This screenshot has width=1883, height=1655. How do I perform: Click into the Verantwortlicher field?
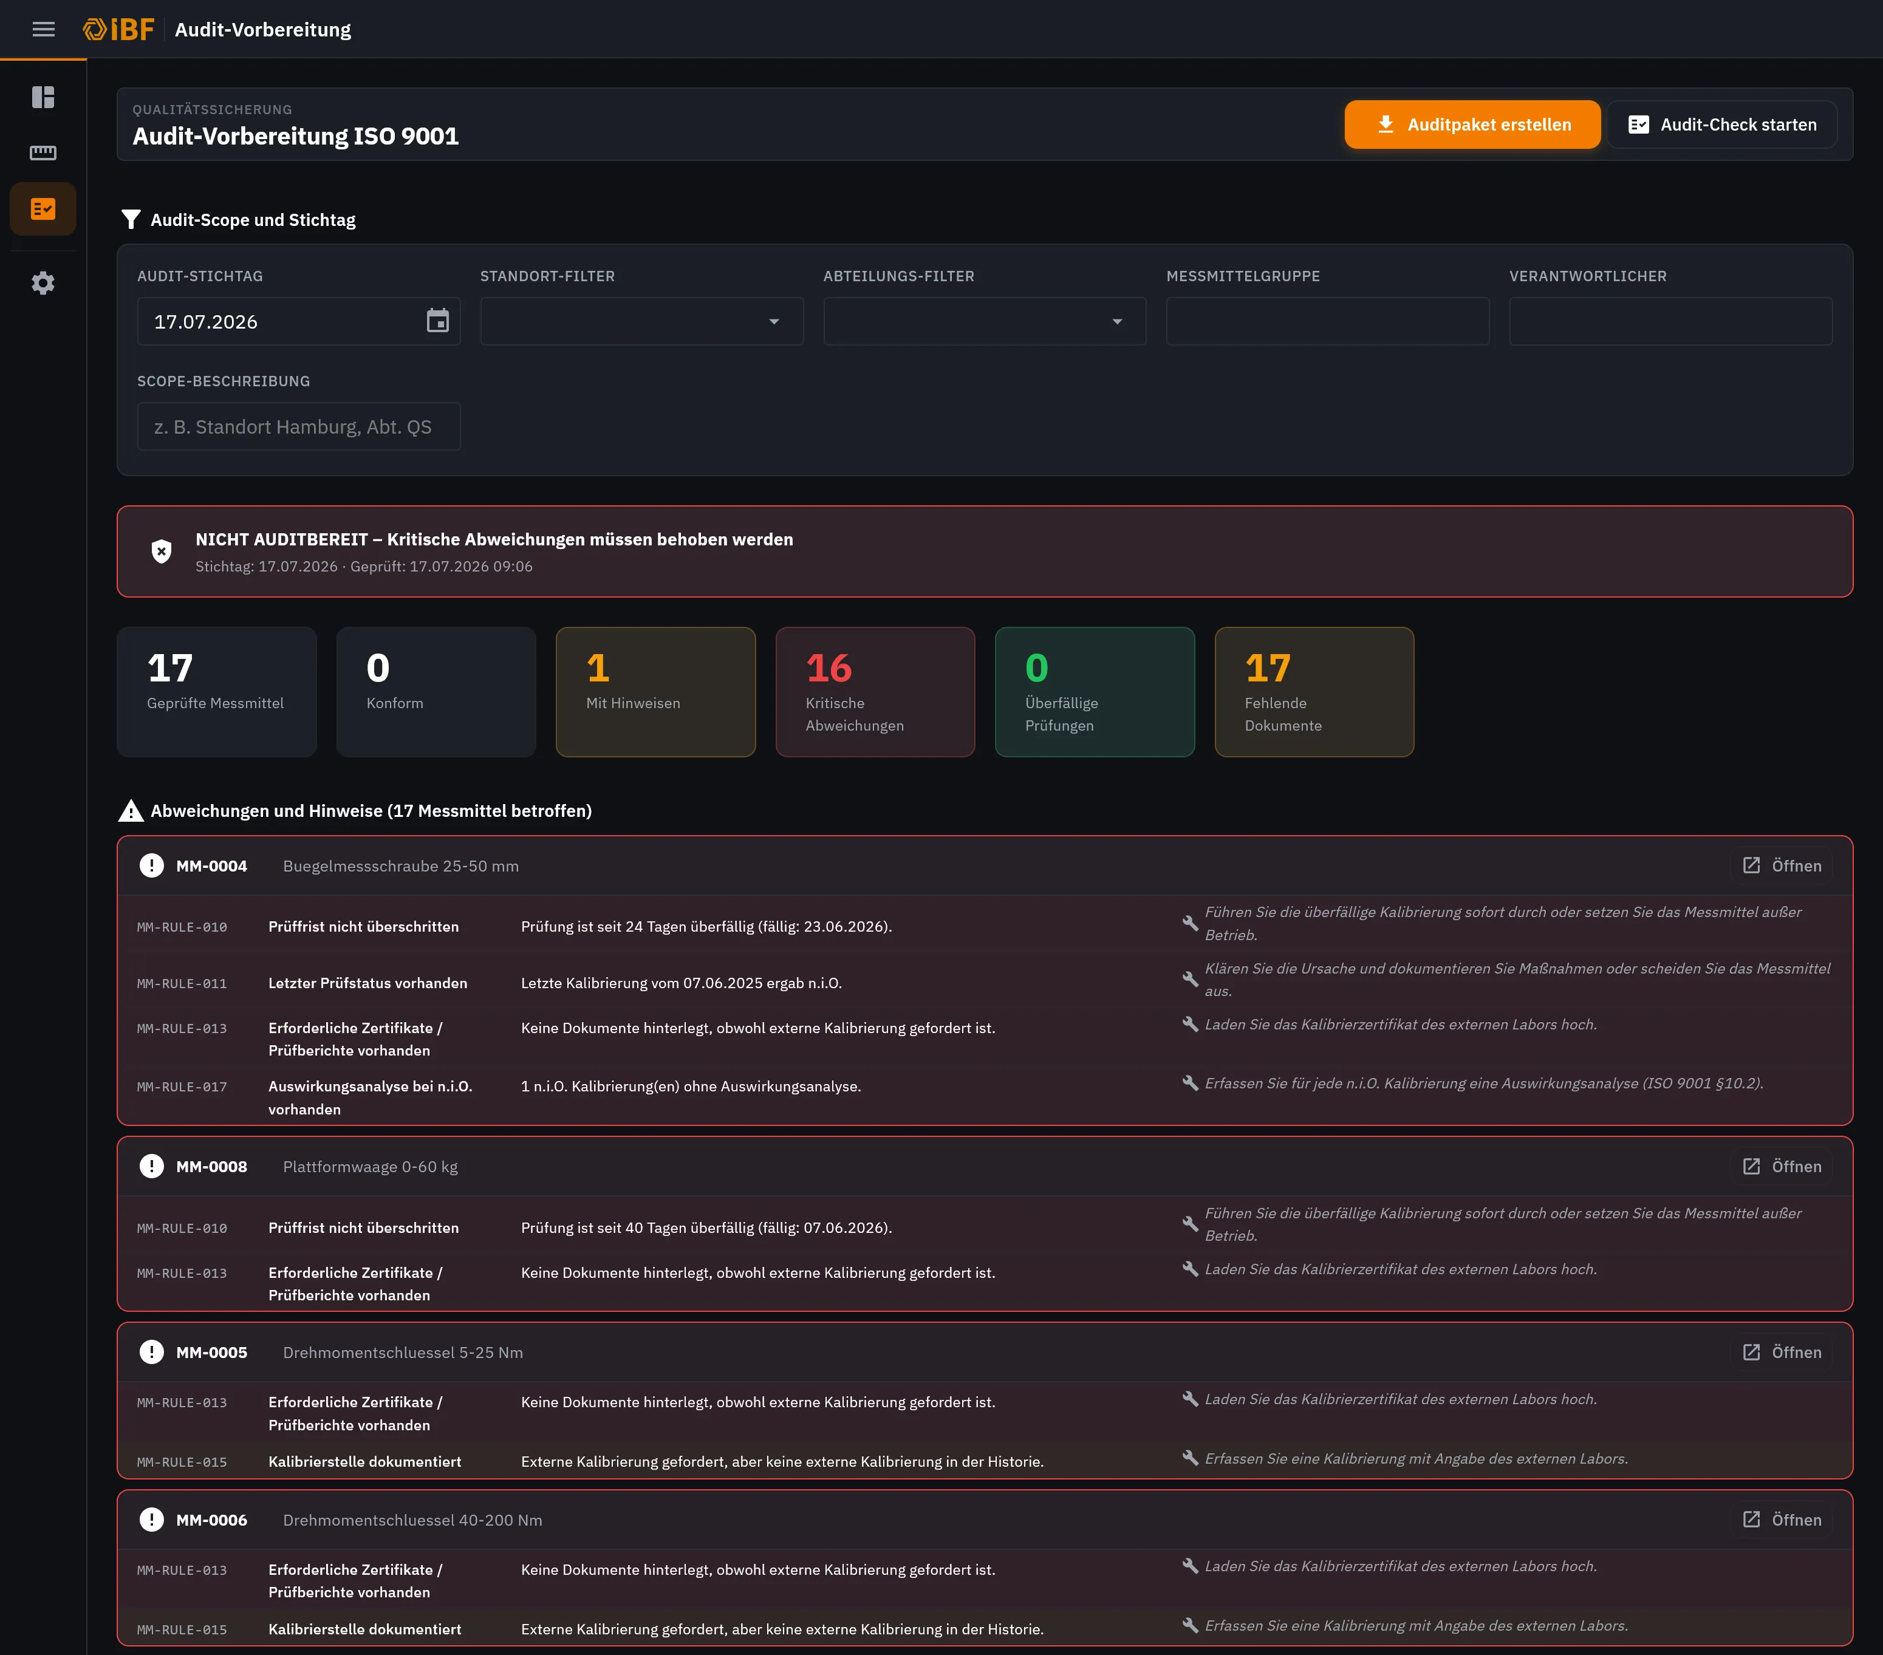(1670, 321)
